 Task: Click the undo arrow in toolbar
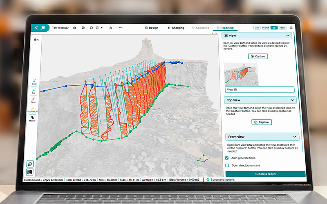tap(91, 28)
